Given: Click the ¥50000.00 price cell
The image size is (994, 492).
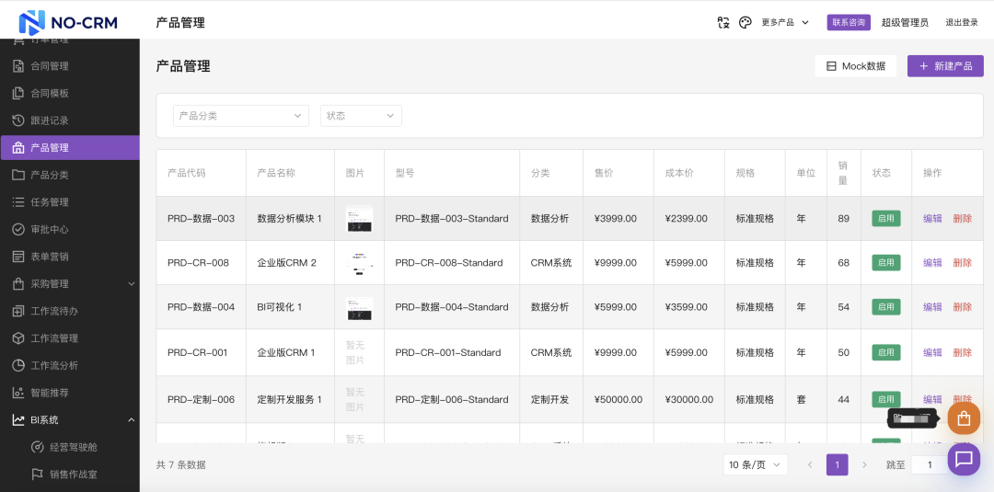Looking at the screenshot, I should pyautogui.click(x=618, y=399).
